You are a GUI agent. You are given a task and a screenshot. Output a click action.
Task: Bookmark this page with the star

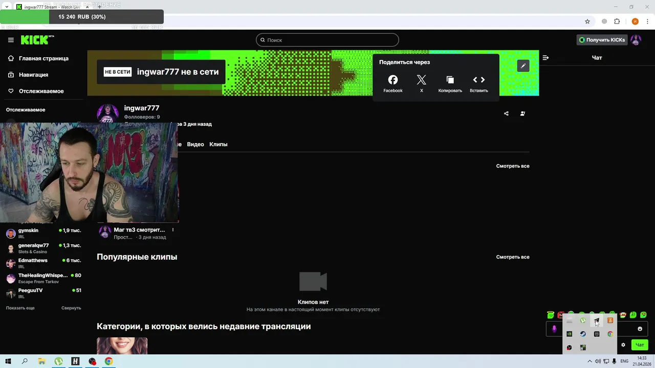point(587,21)
